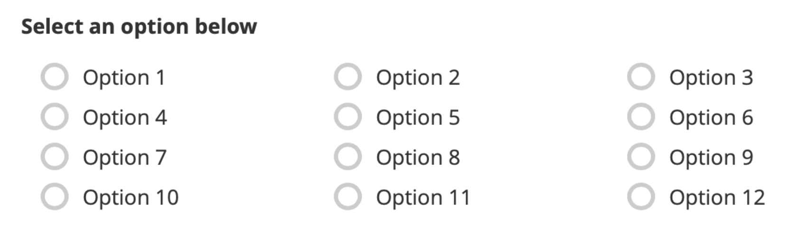The width and height of the screenshot is (788, 242).
Task: Select the Option 11 radio button
Action: click(x=348, y=196)
